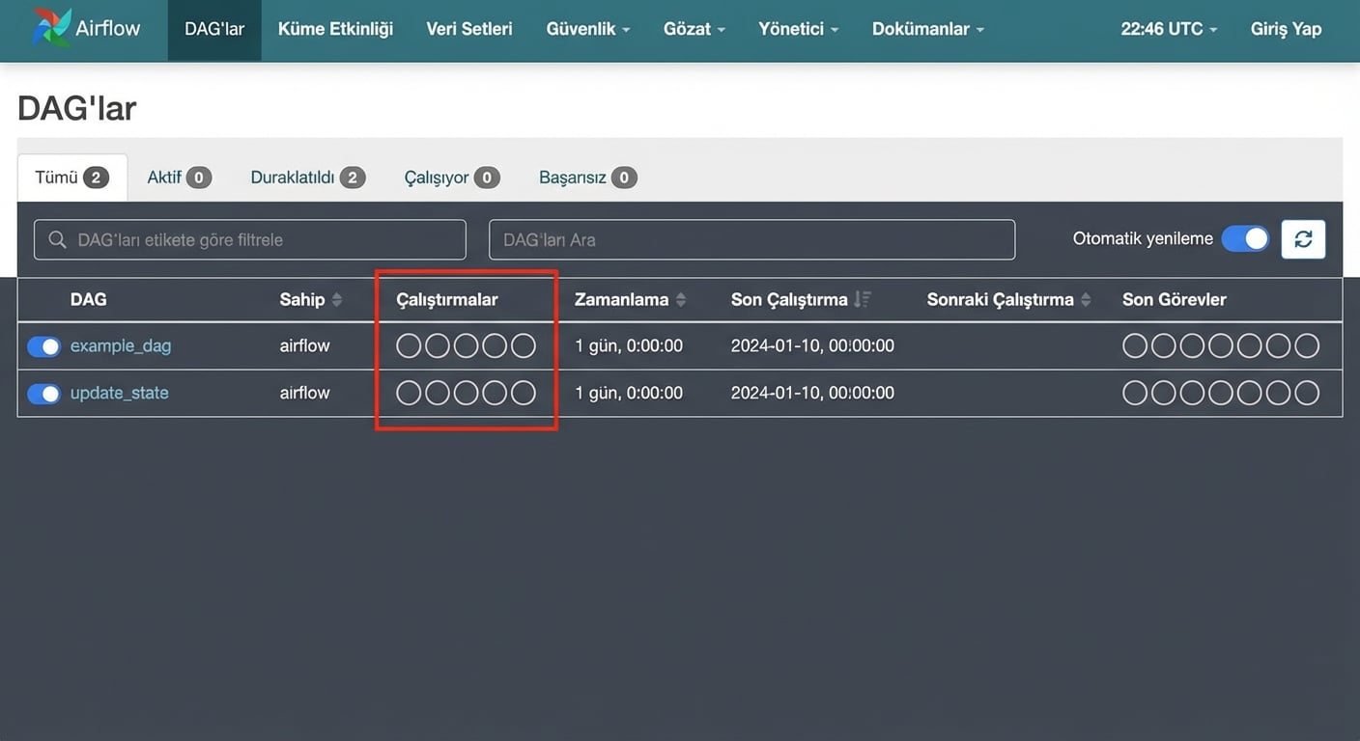The image size is (1360, 741).
Task: Click first run status circle for example_dag
Action: click(409, 345)
